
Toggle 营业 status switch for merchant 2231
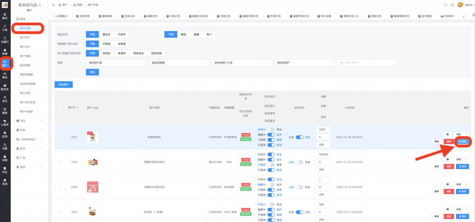tap(271, 129)
